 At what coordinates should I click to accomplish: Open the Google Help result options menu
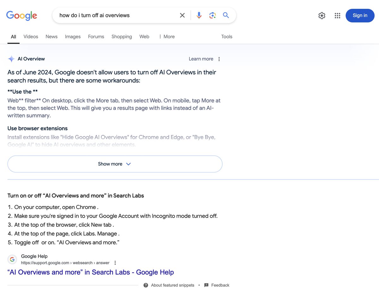(115, 263)
